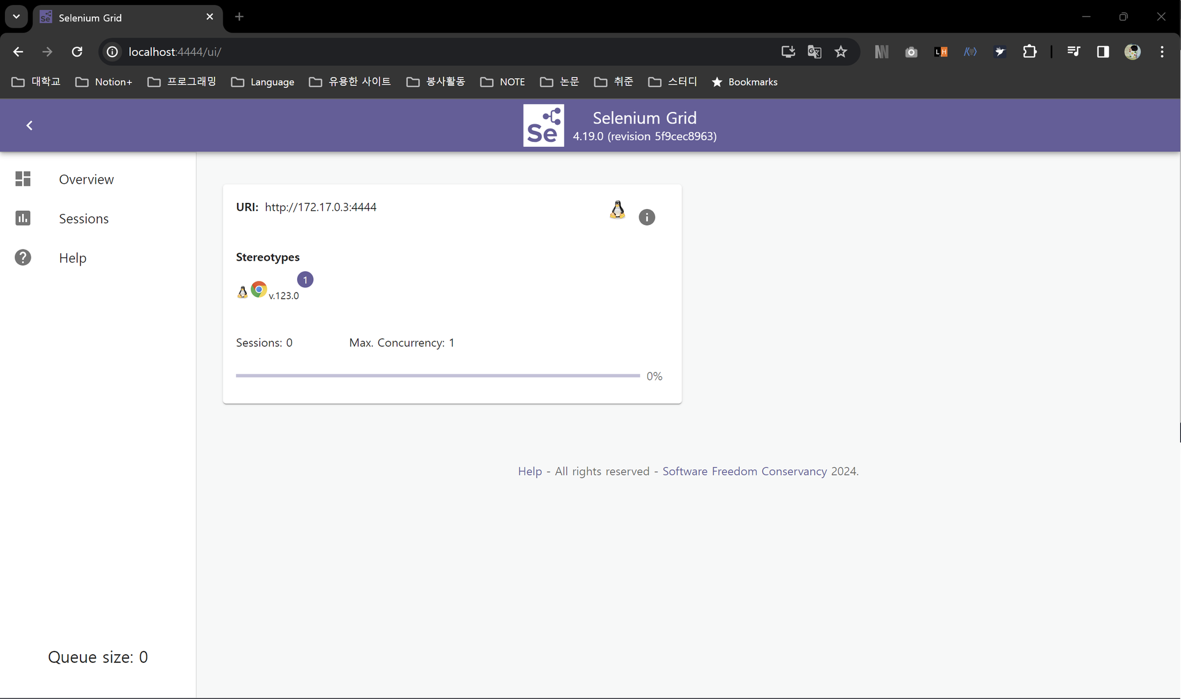Go forward in browser history
The image size is (1181, 699).
47,52
